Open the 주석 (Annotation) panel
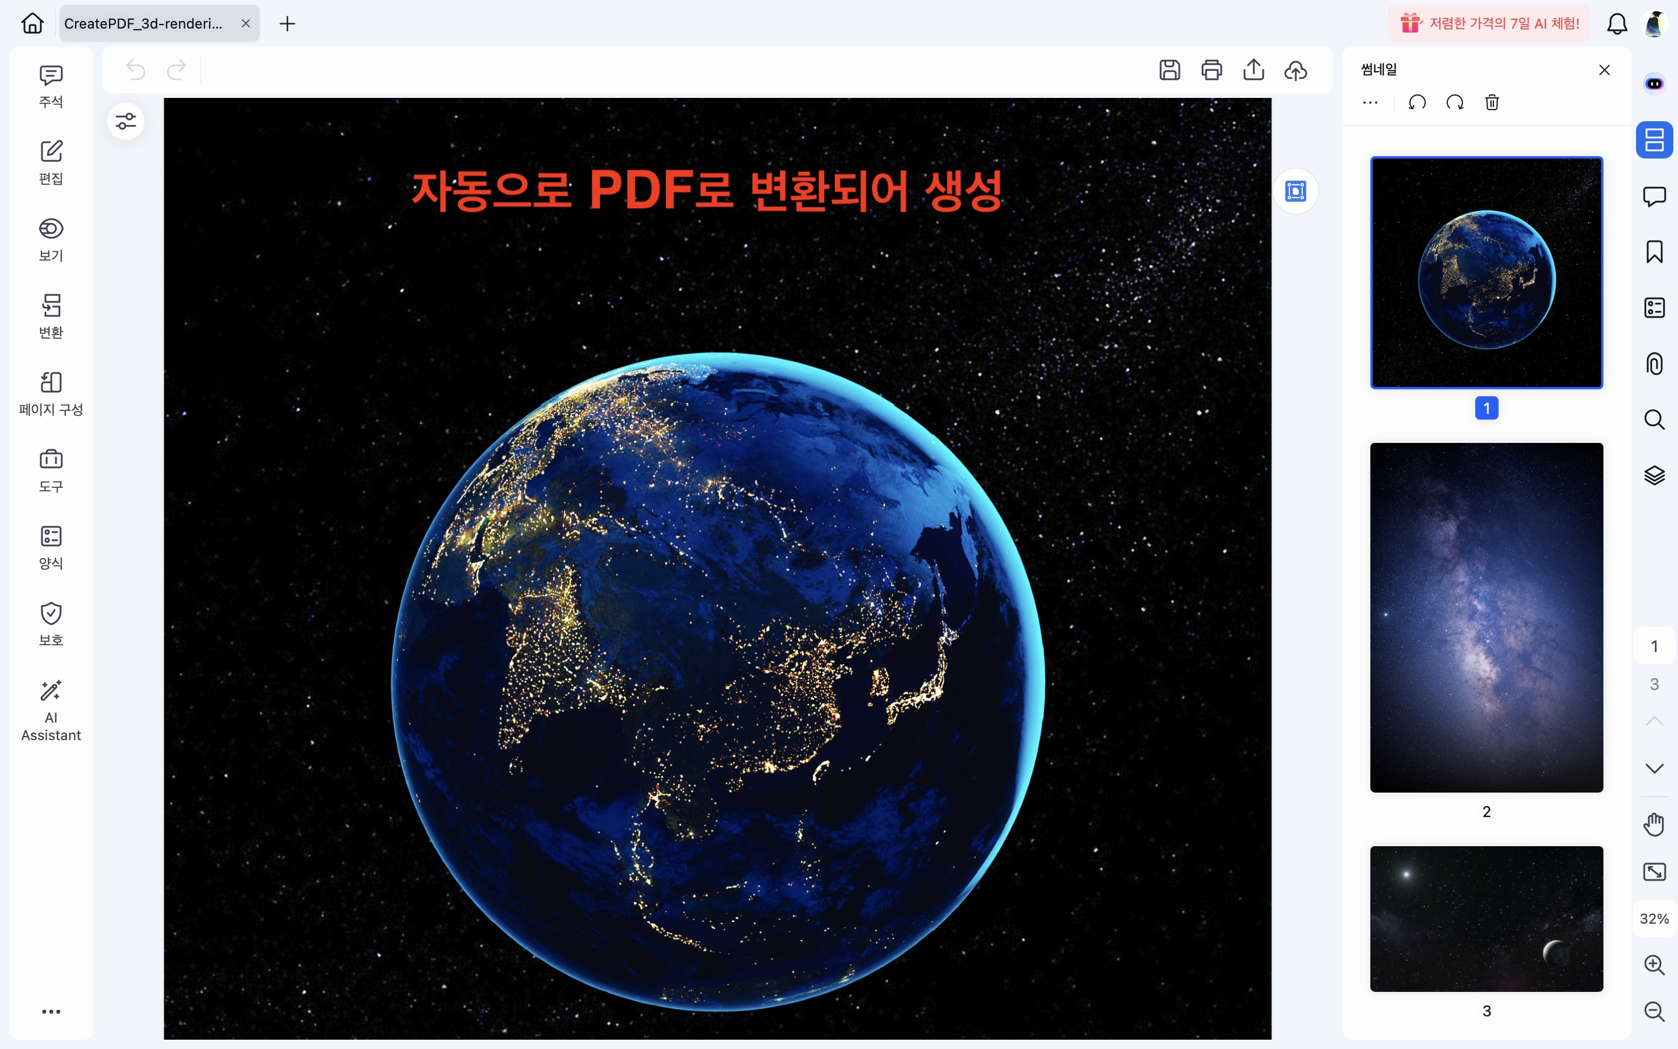This screenshot has width=1678, height=1049. point(51,85)
